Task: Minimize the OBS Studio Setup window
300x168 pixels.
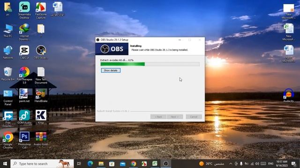Action: pyautogui.click(x=180, y=40)
